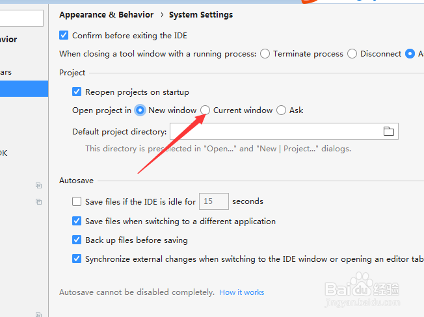Choose Current window for opening projects

tap(205, 110)
